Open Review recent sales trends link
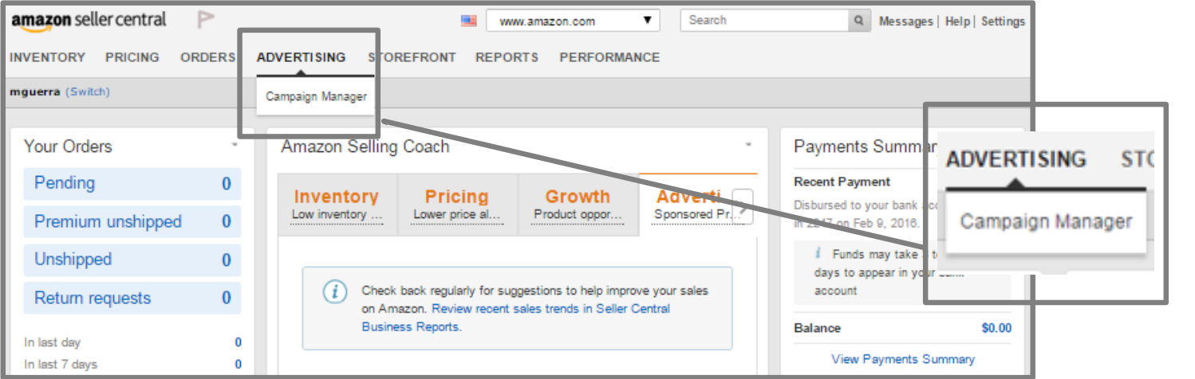 (x=516, y=317)
